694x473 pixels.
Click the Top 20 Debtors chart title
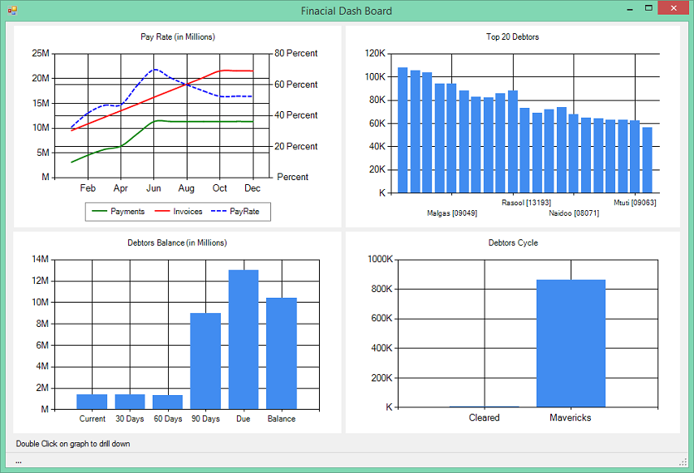pyautogui.click(x=512, y=37)
